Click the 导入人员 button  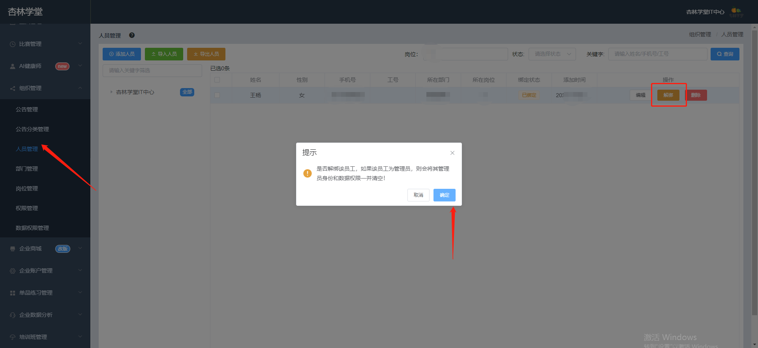(164, 54)
